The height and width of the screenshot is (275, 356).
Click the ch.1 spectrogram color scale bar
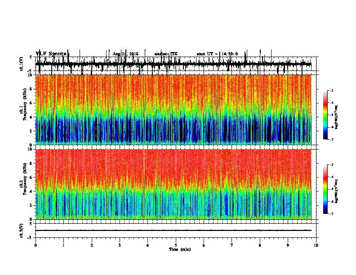point(325,115)
